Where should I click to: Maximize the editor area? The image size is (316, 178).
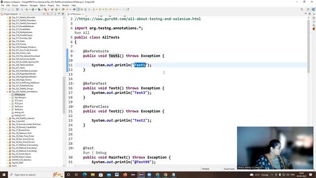pos(310,14)
